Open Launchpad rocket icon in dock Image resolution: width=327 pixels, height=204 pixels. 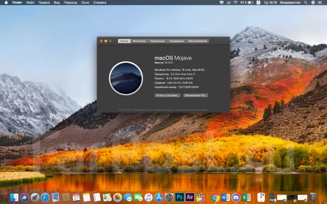[x=35, y=197]
